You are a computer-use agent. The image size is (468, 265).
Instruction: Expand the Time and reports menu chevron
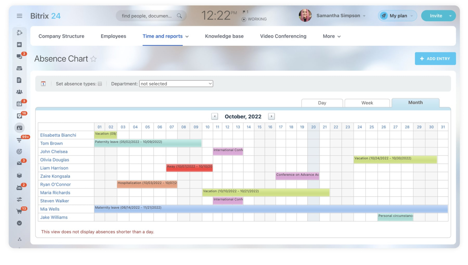coord(187,36)
